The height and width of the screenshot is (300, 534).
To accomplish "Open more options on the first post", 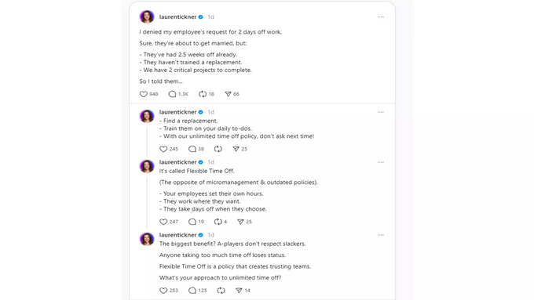I will point(381,17).
